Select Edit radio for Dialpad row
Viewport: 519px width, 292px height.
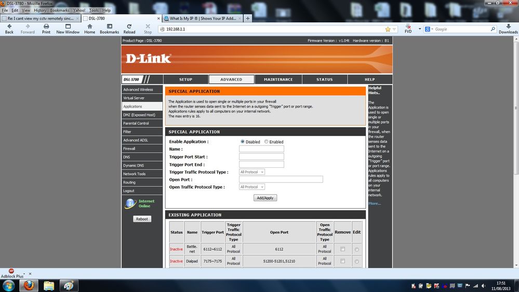(356, 261)
